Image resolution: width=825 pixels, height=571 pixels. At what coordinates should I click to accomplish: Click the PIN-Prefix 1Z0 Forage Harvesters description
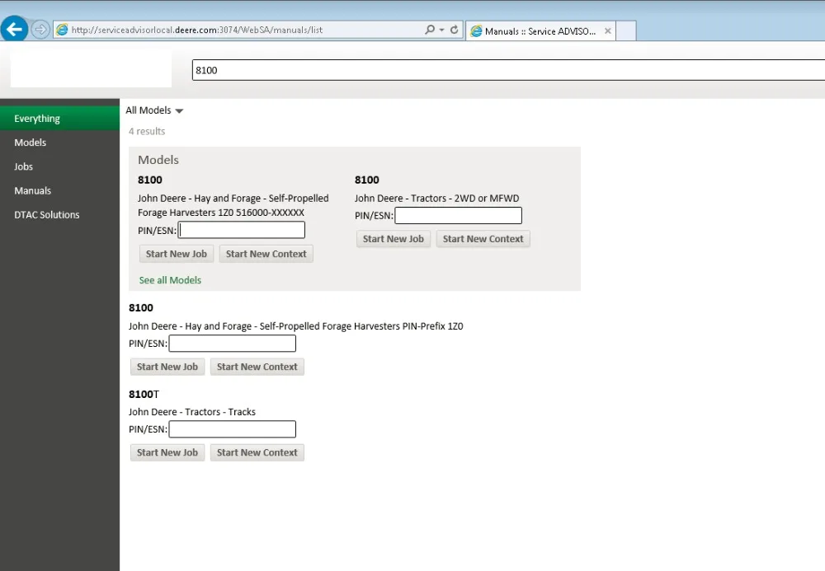(x=295, y=326)
